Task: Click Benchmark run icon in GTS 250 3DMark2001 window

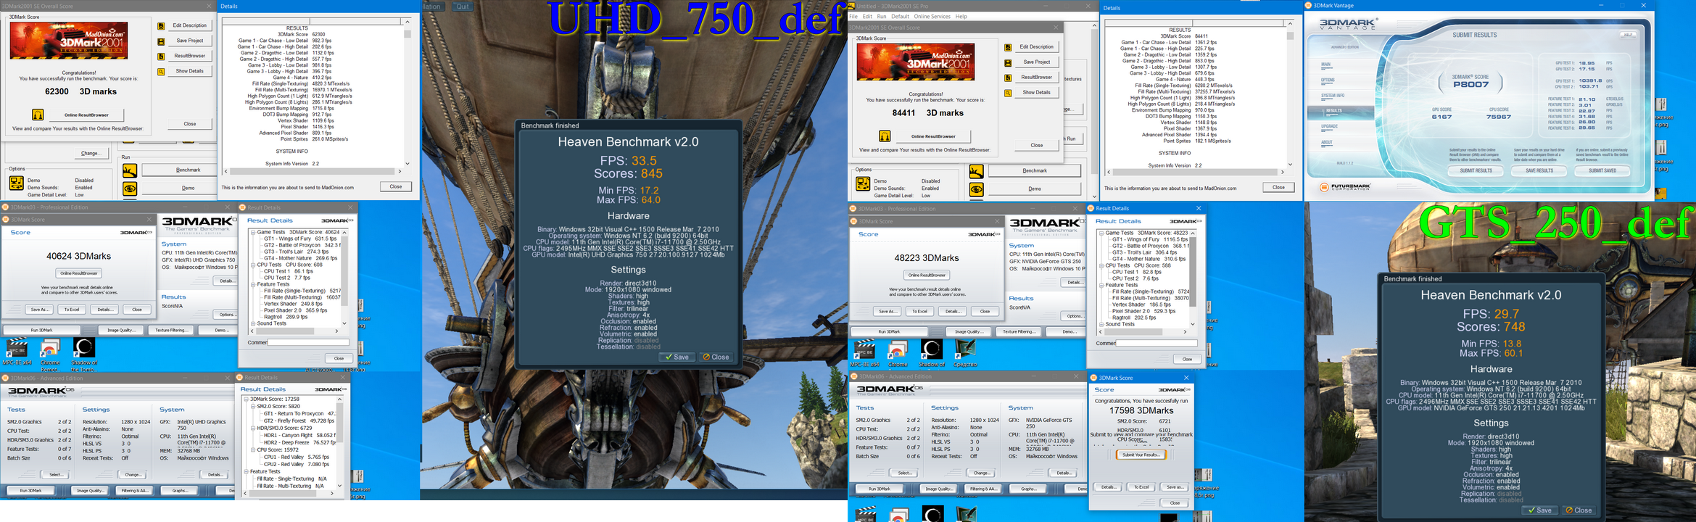Action: pyautogui.click(x=977, y=171)
